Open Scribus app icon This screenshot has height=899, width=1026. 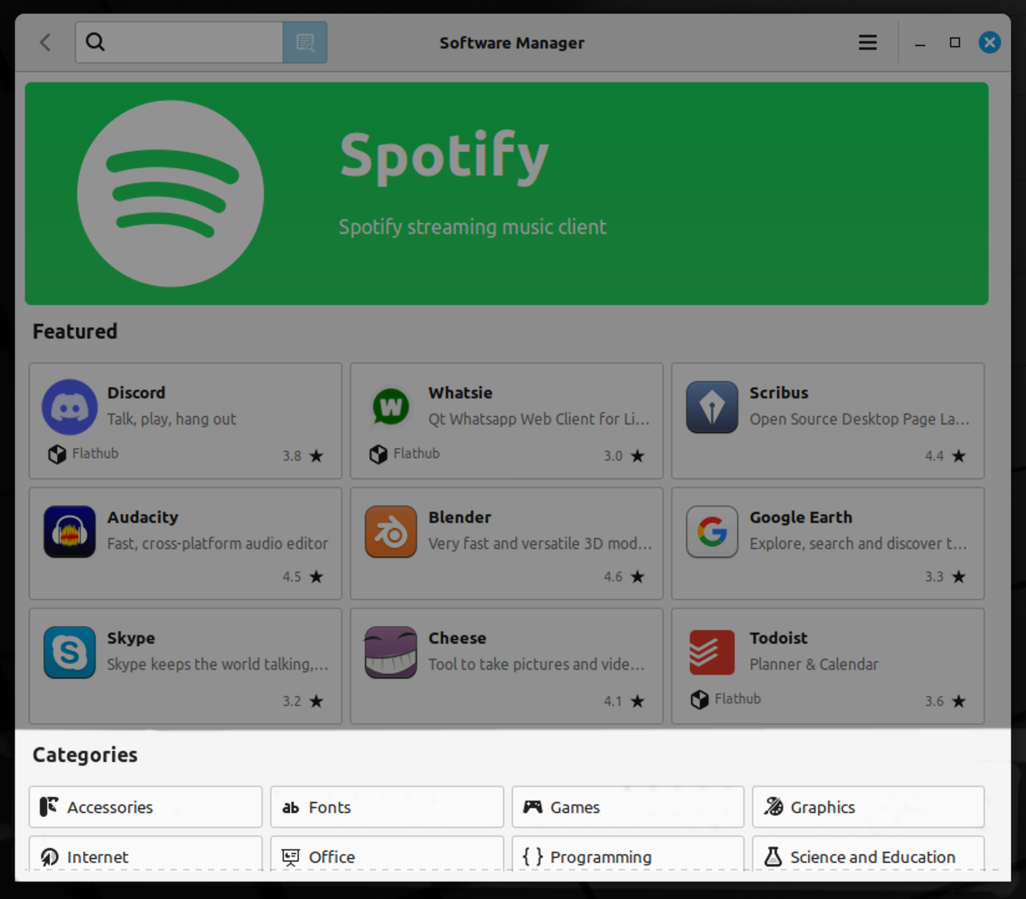pyautogui.click(x=712, y=407)
